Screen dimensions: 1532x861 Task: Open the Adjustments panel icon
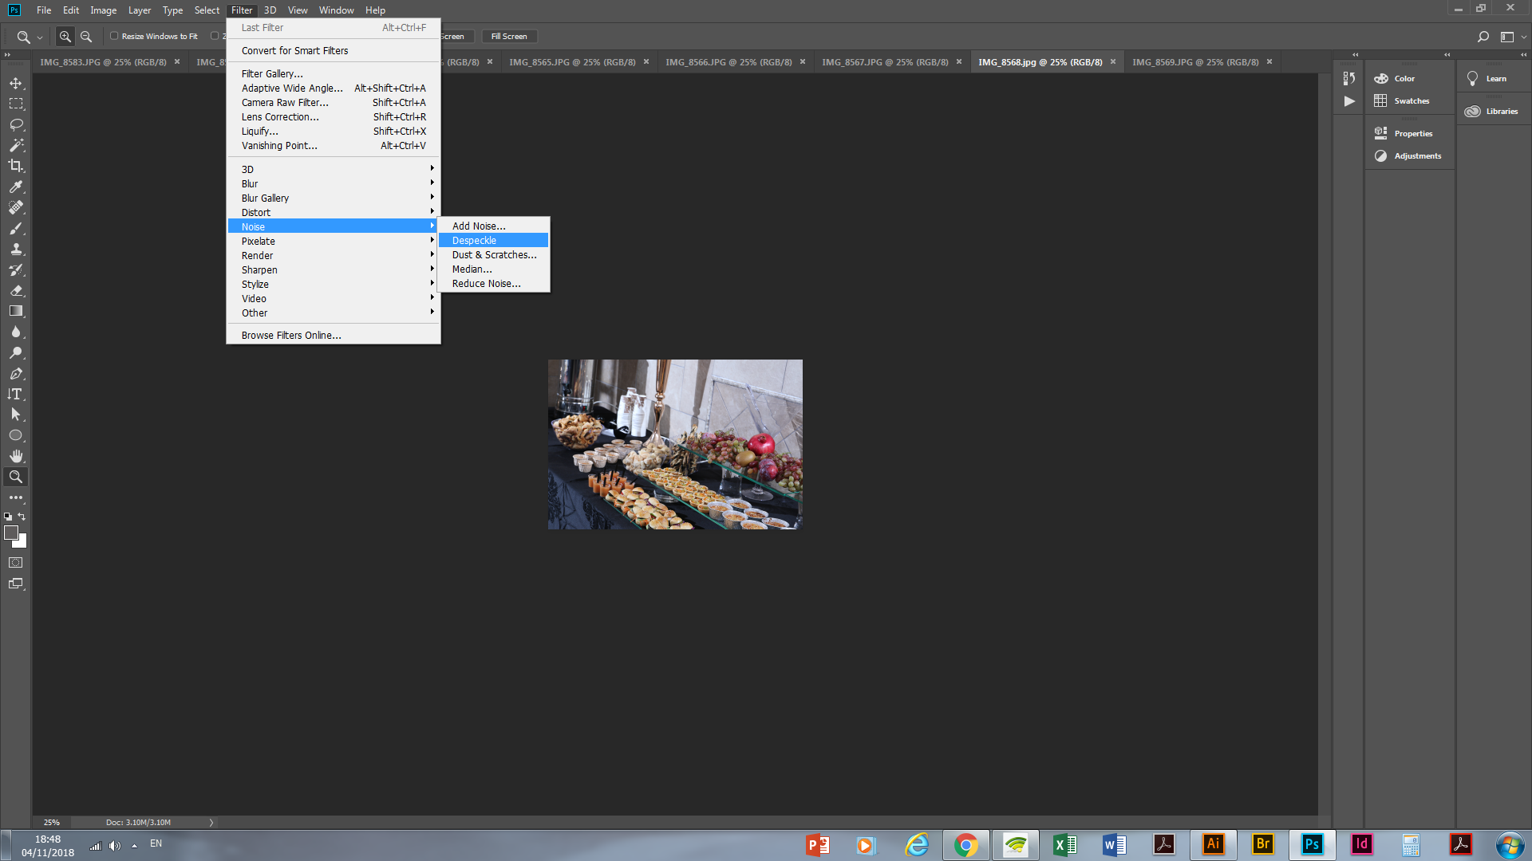click(x=1381, y=156)
